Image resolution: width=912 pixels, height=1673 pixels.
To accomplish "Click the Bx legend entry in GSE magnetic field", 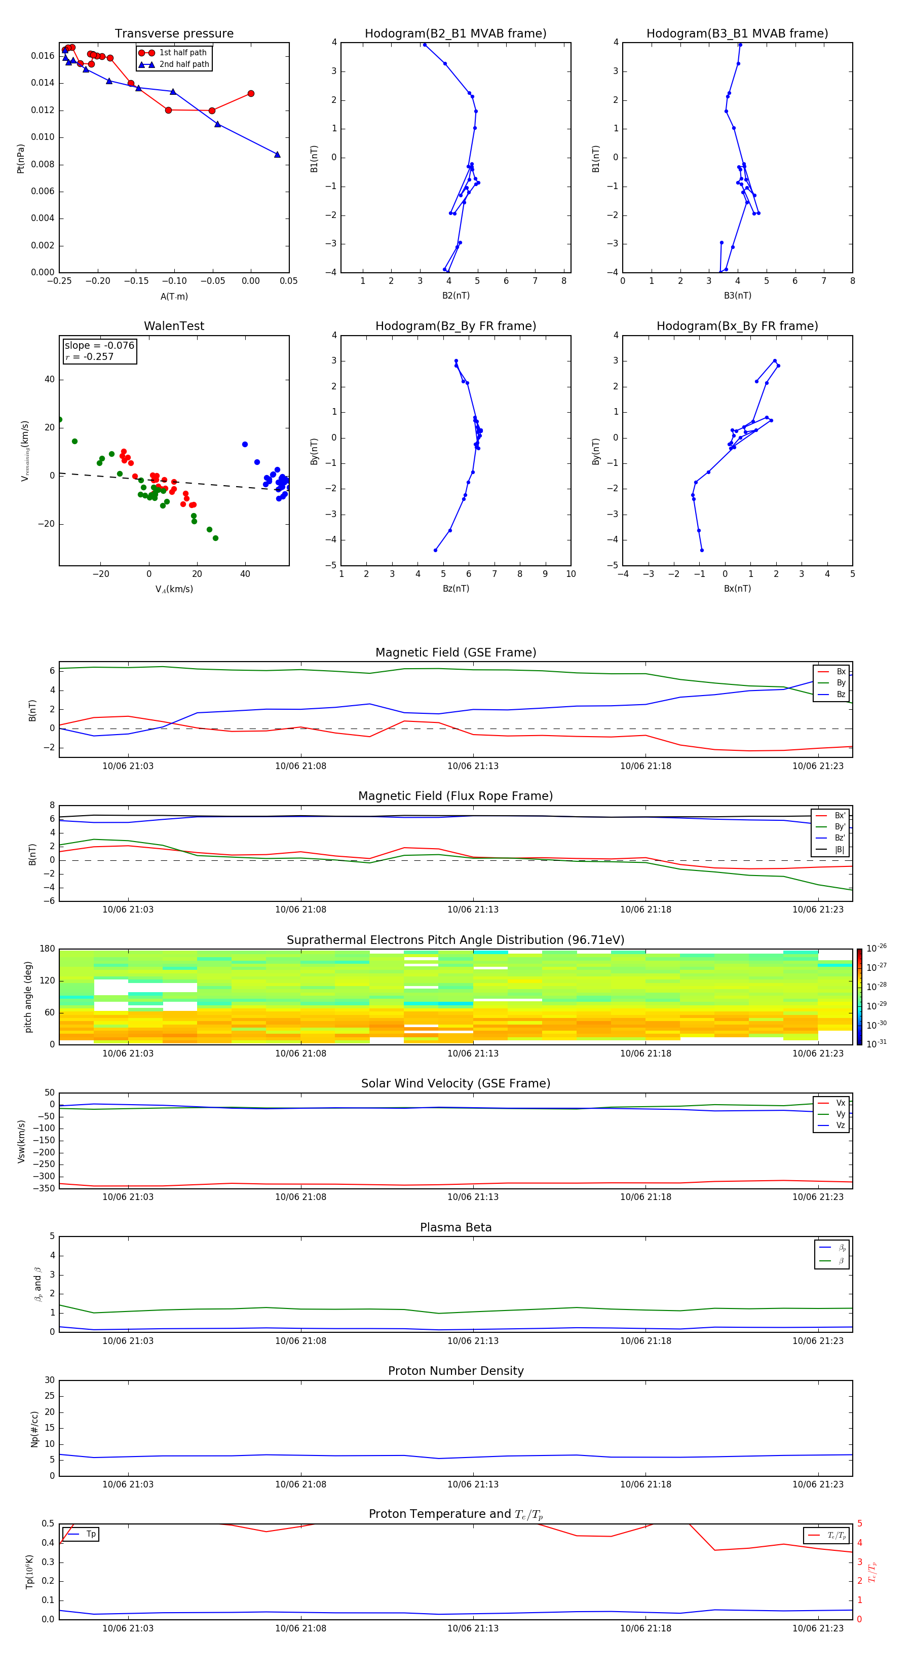I will [832, 672].
